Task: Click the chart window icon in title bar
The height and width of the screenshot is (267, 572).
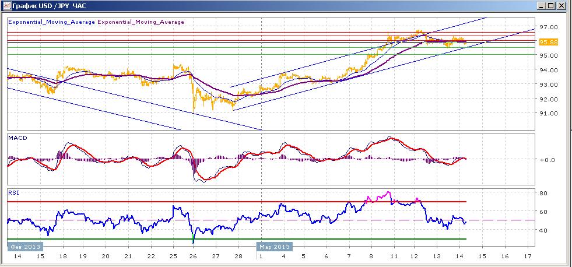Action: click(x=6, y=5)
